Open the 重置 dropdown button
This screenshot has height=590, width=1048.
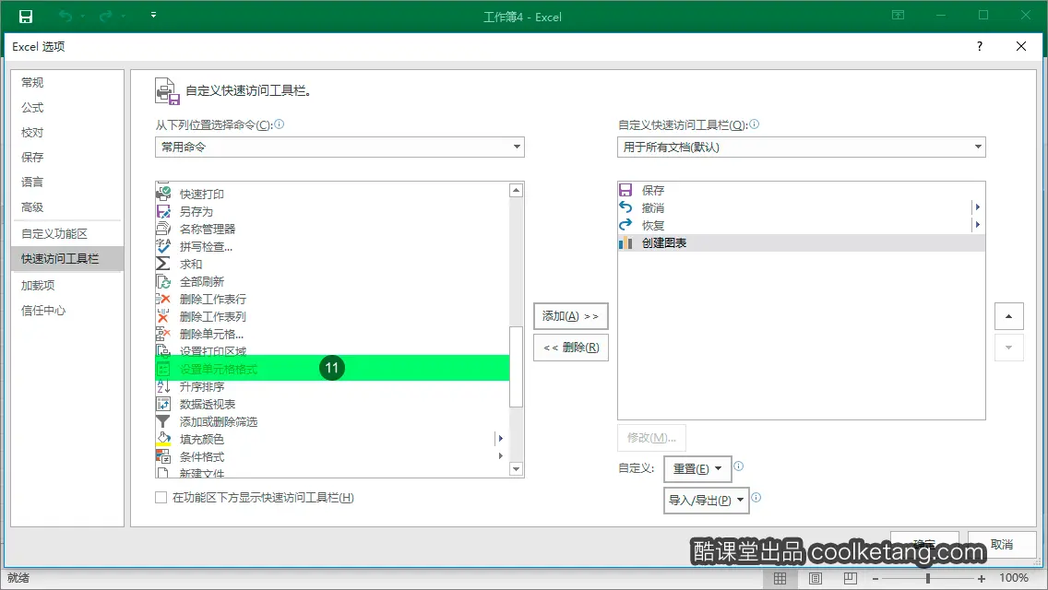[x=697, y=468]
